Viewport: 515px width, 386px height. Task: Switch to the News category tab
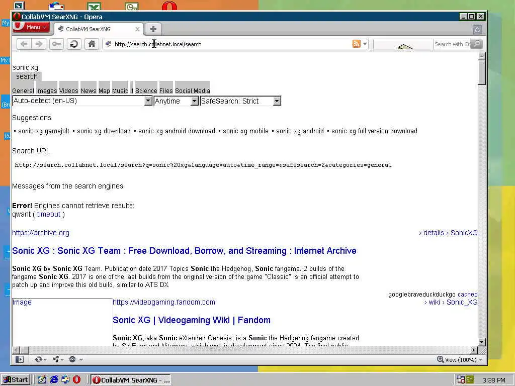tap(89, 90)
